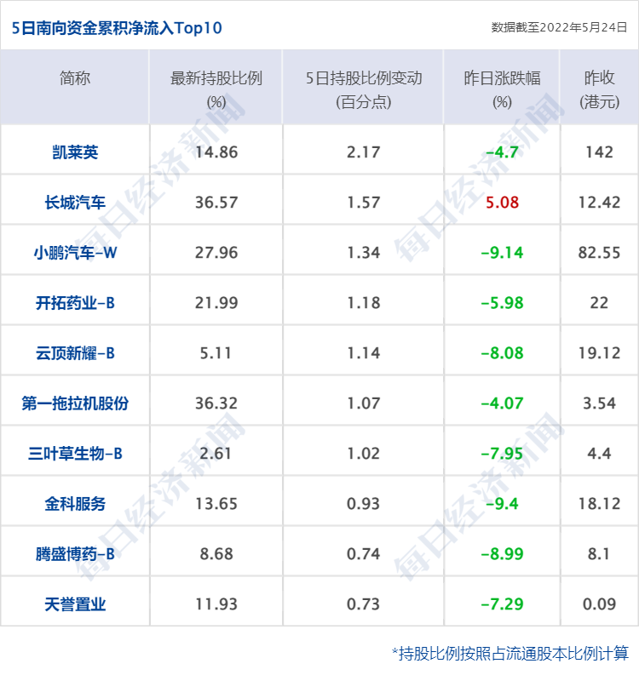The width and height of the screenshot is (639, 675).
Task: Select 5-day change value 0.73
Action: click(x=364, y=604)
